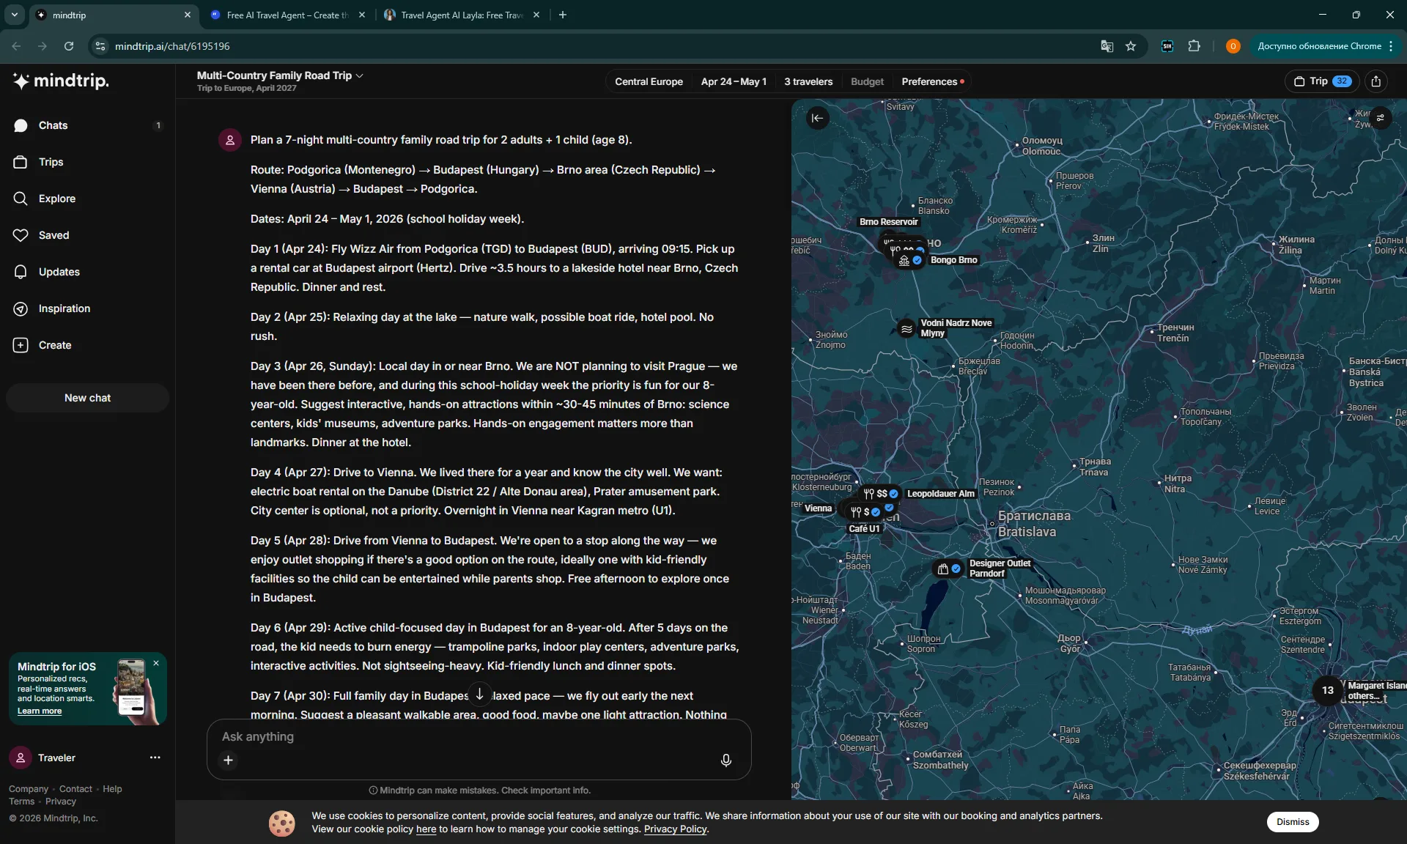1407x844 pixels.
Task: Expand Multi-Country Family Road Trip title dropdown
Action: (x=280, y=75)
